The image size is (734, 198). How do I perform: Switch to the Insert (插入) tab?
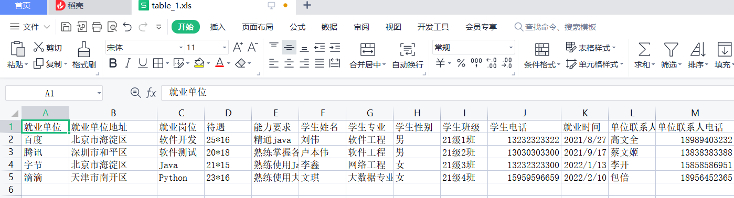click(x=218, y=27)
